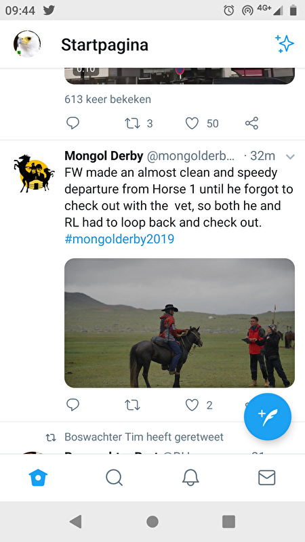Retweet the Mongol Derby tweet

point(131,405)
